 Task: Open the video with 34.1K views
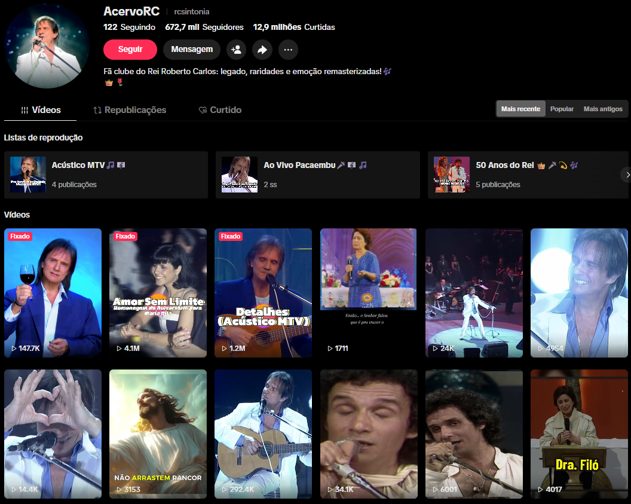tap(369, 434)
